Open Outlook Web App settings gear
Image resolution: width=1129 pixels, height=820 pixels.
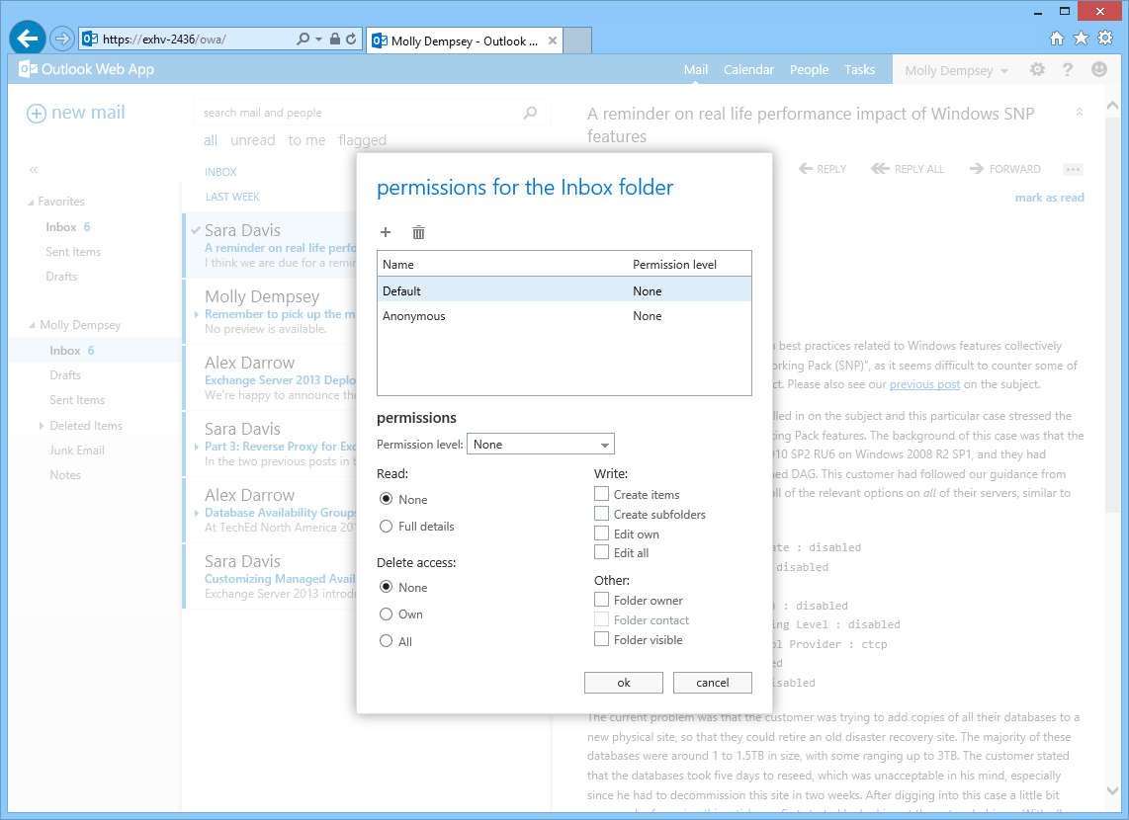click(1035, 69)
